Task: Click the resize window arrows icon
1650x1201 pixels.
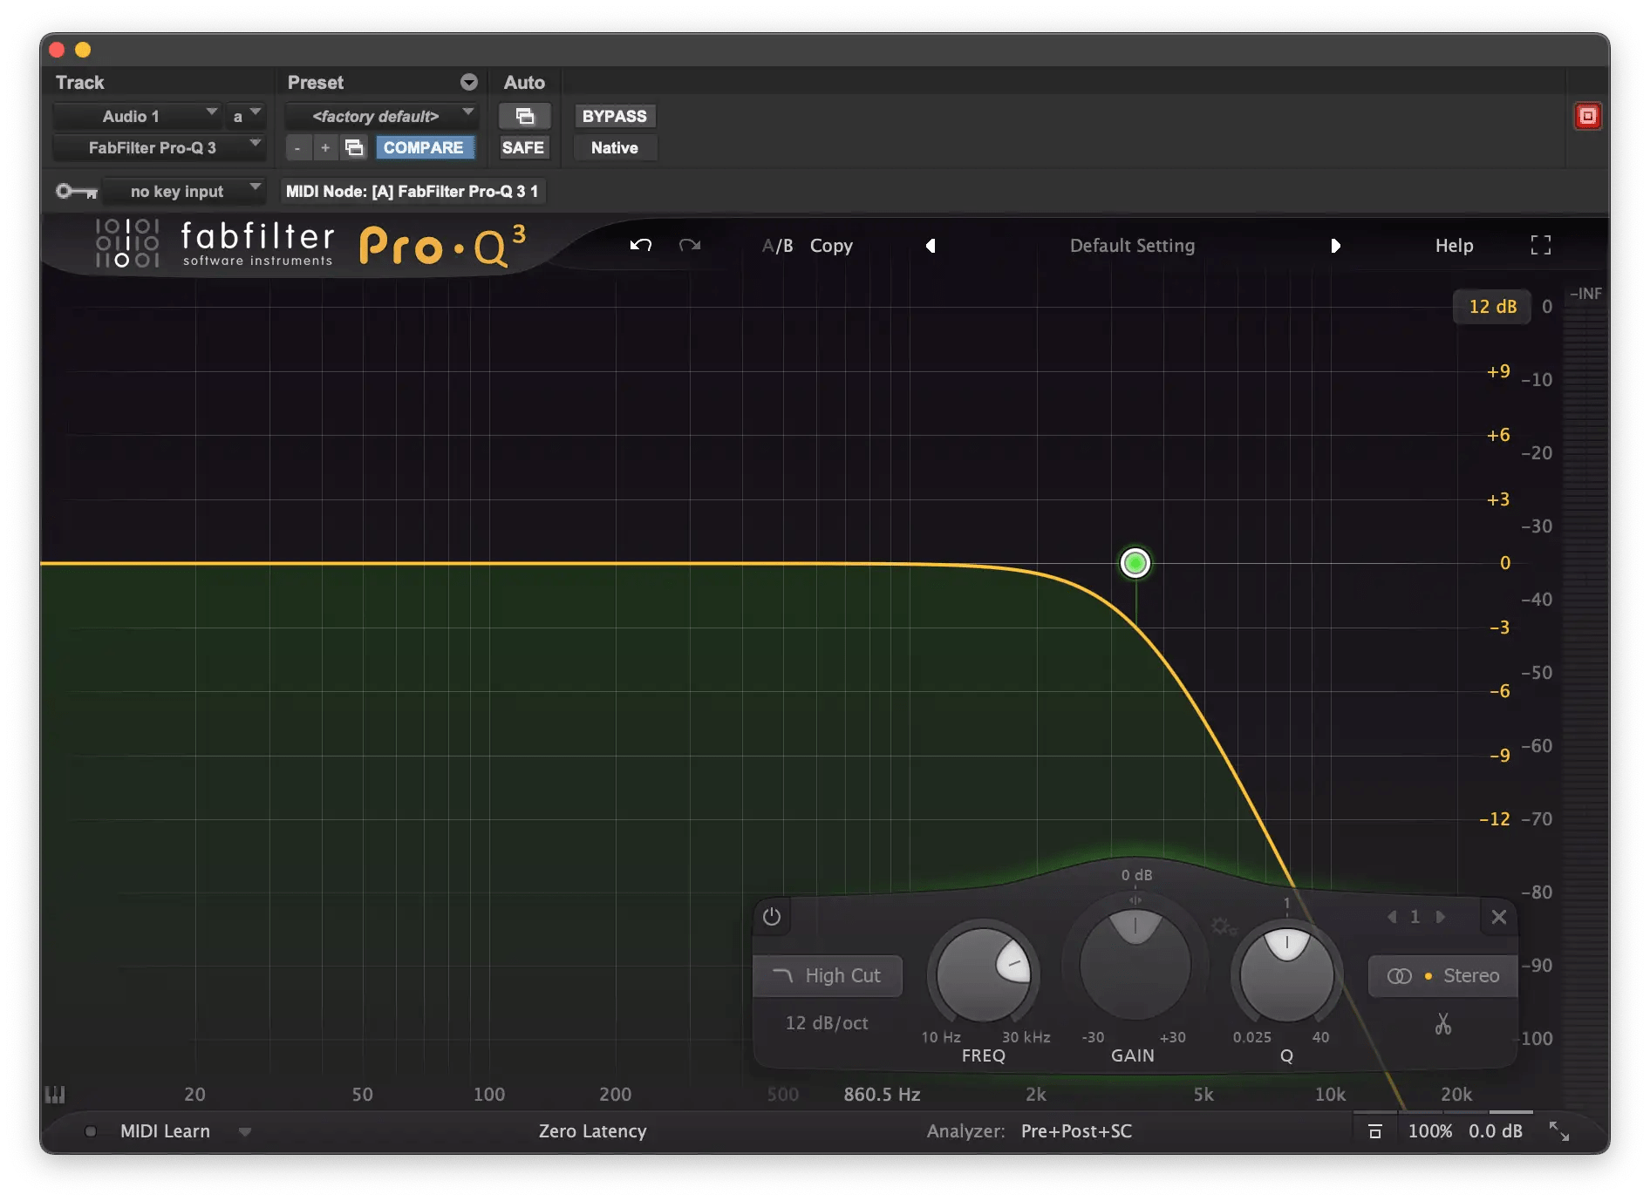Action: click(1559, 1131)
